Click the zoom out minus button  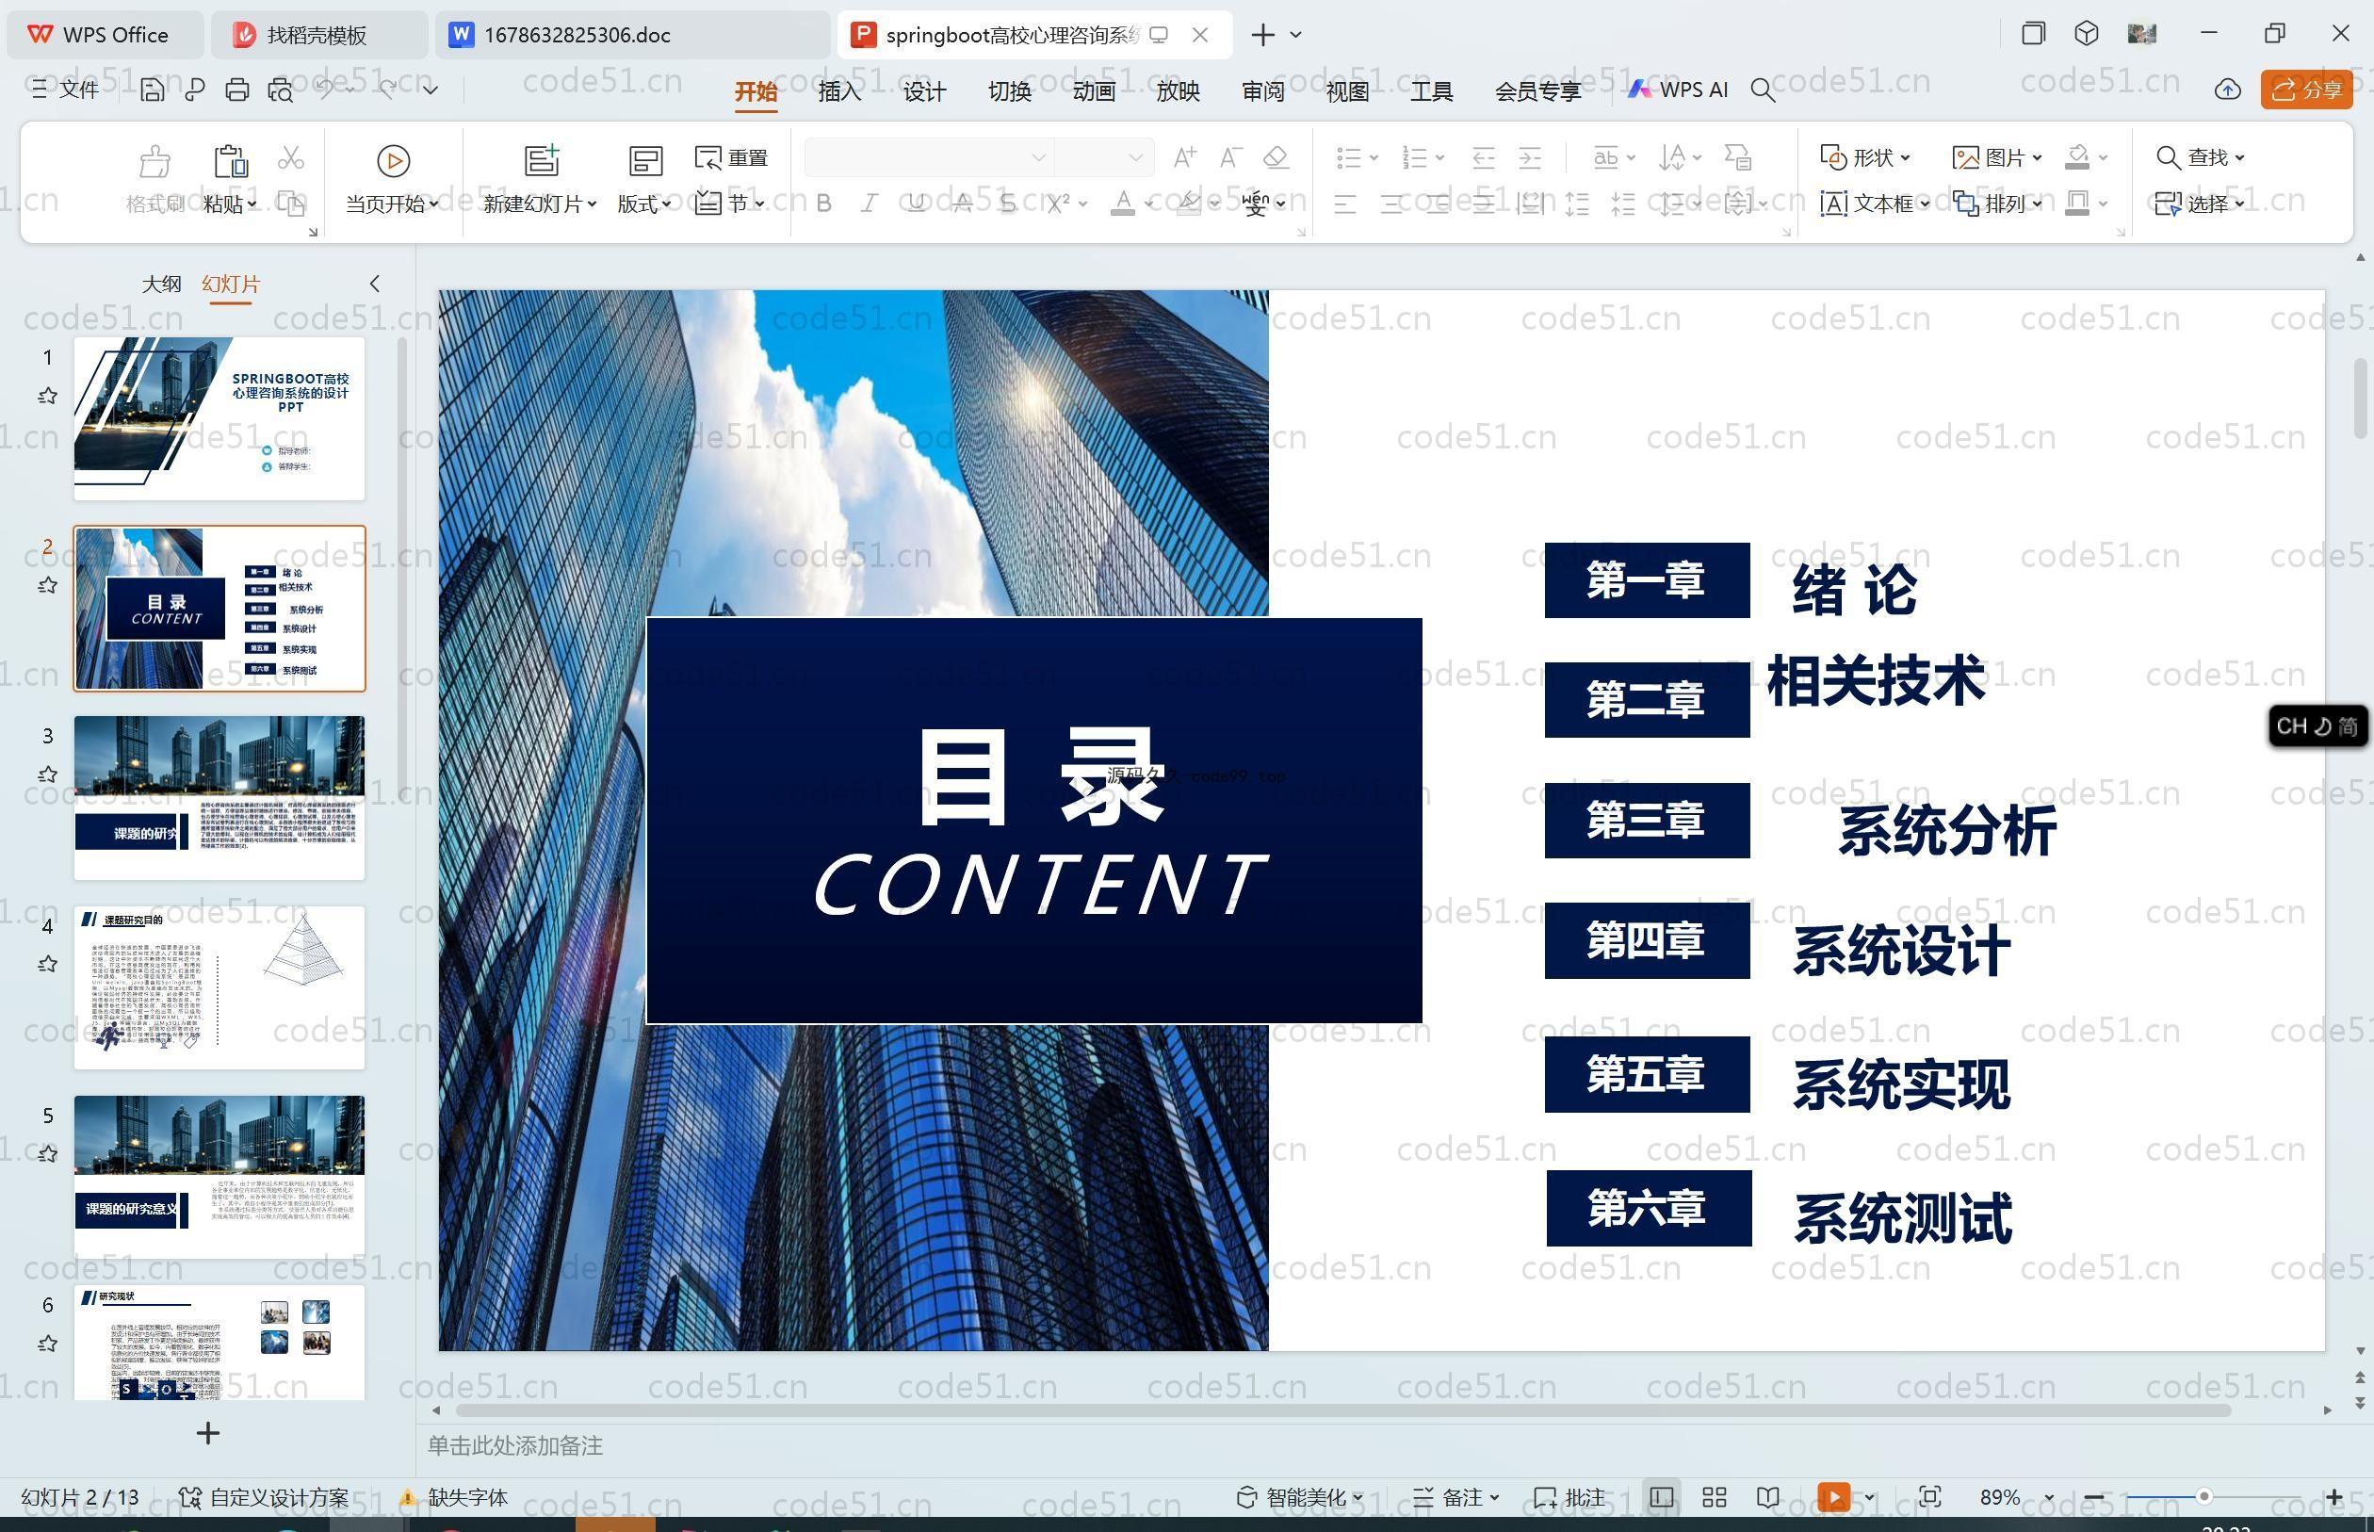(2093, 1497)
